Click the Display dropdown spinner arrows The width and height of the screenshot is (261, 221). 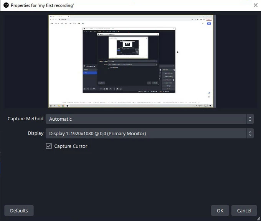250,133
